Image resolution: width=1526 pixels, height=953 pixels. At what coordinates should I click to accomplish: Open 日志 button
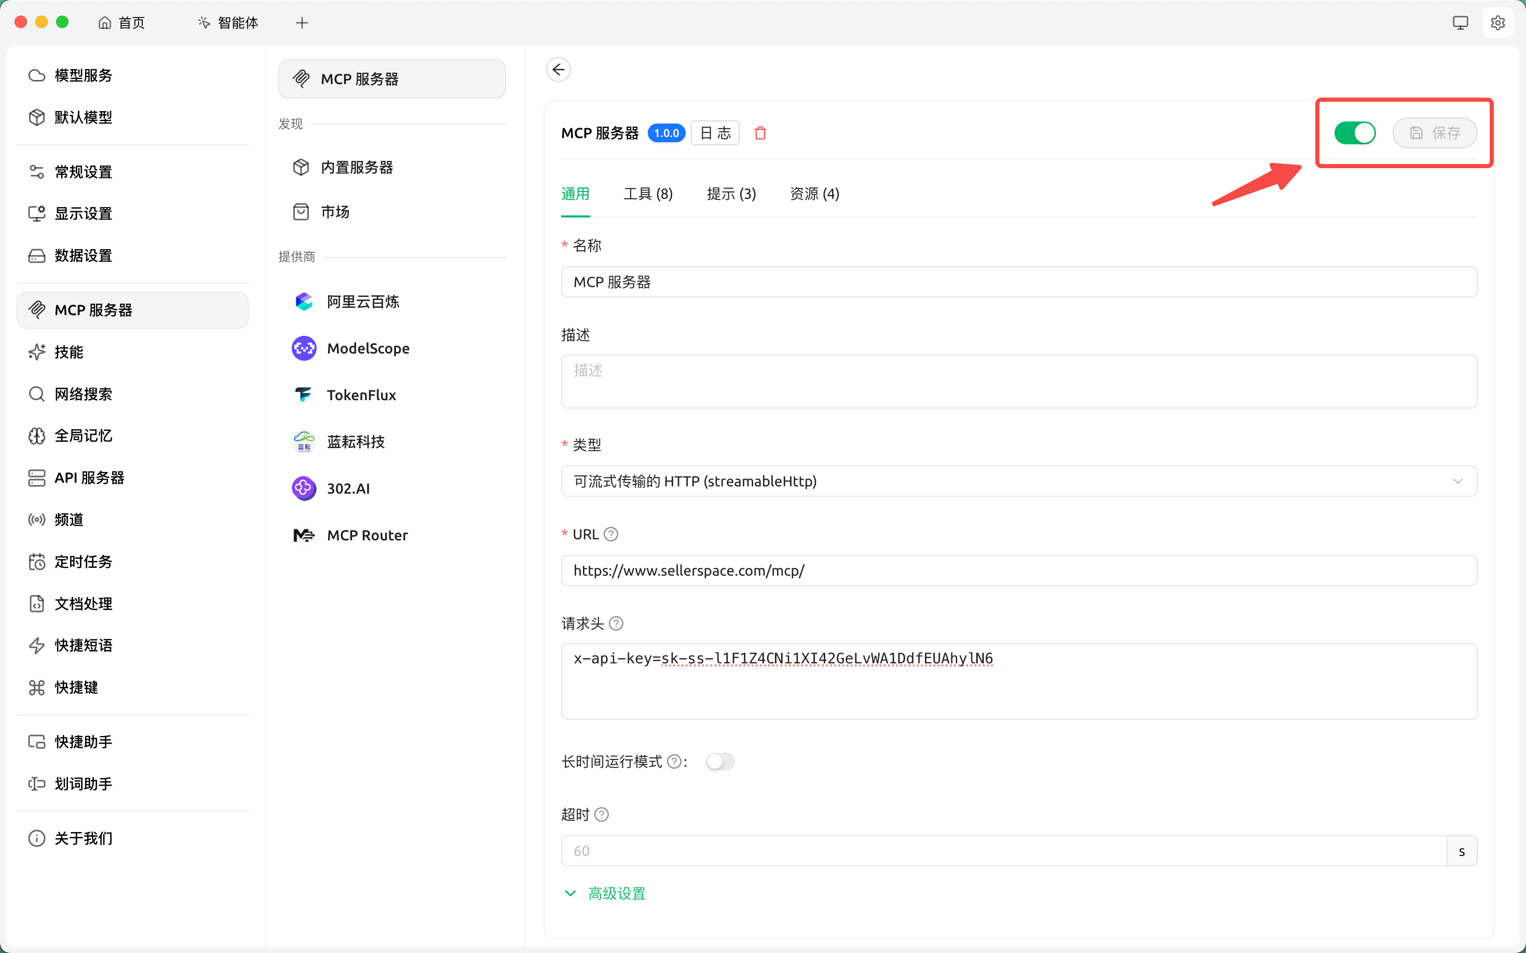(715, 133)
